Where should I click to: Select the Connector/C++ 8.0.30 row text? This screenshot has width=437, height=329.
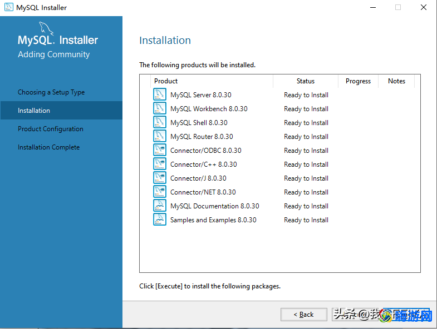(203, 164)
